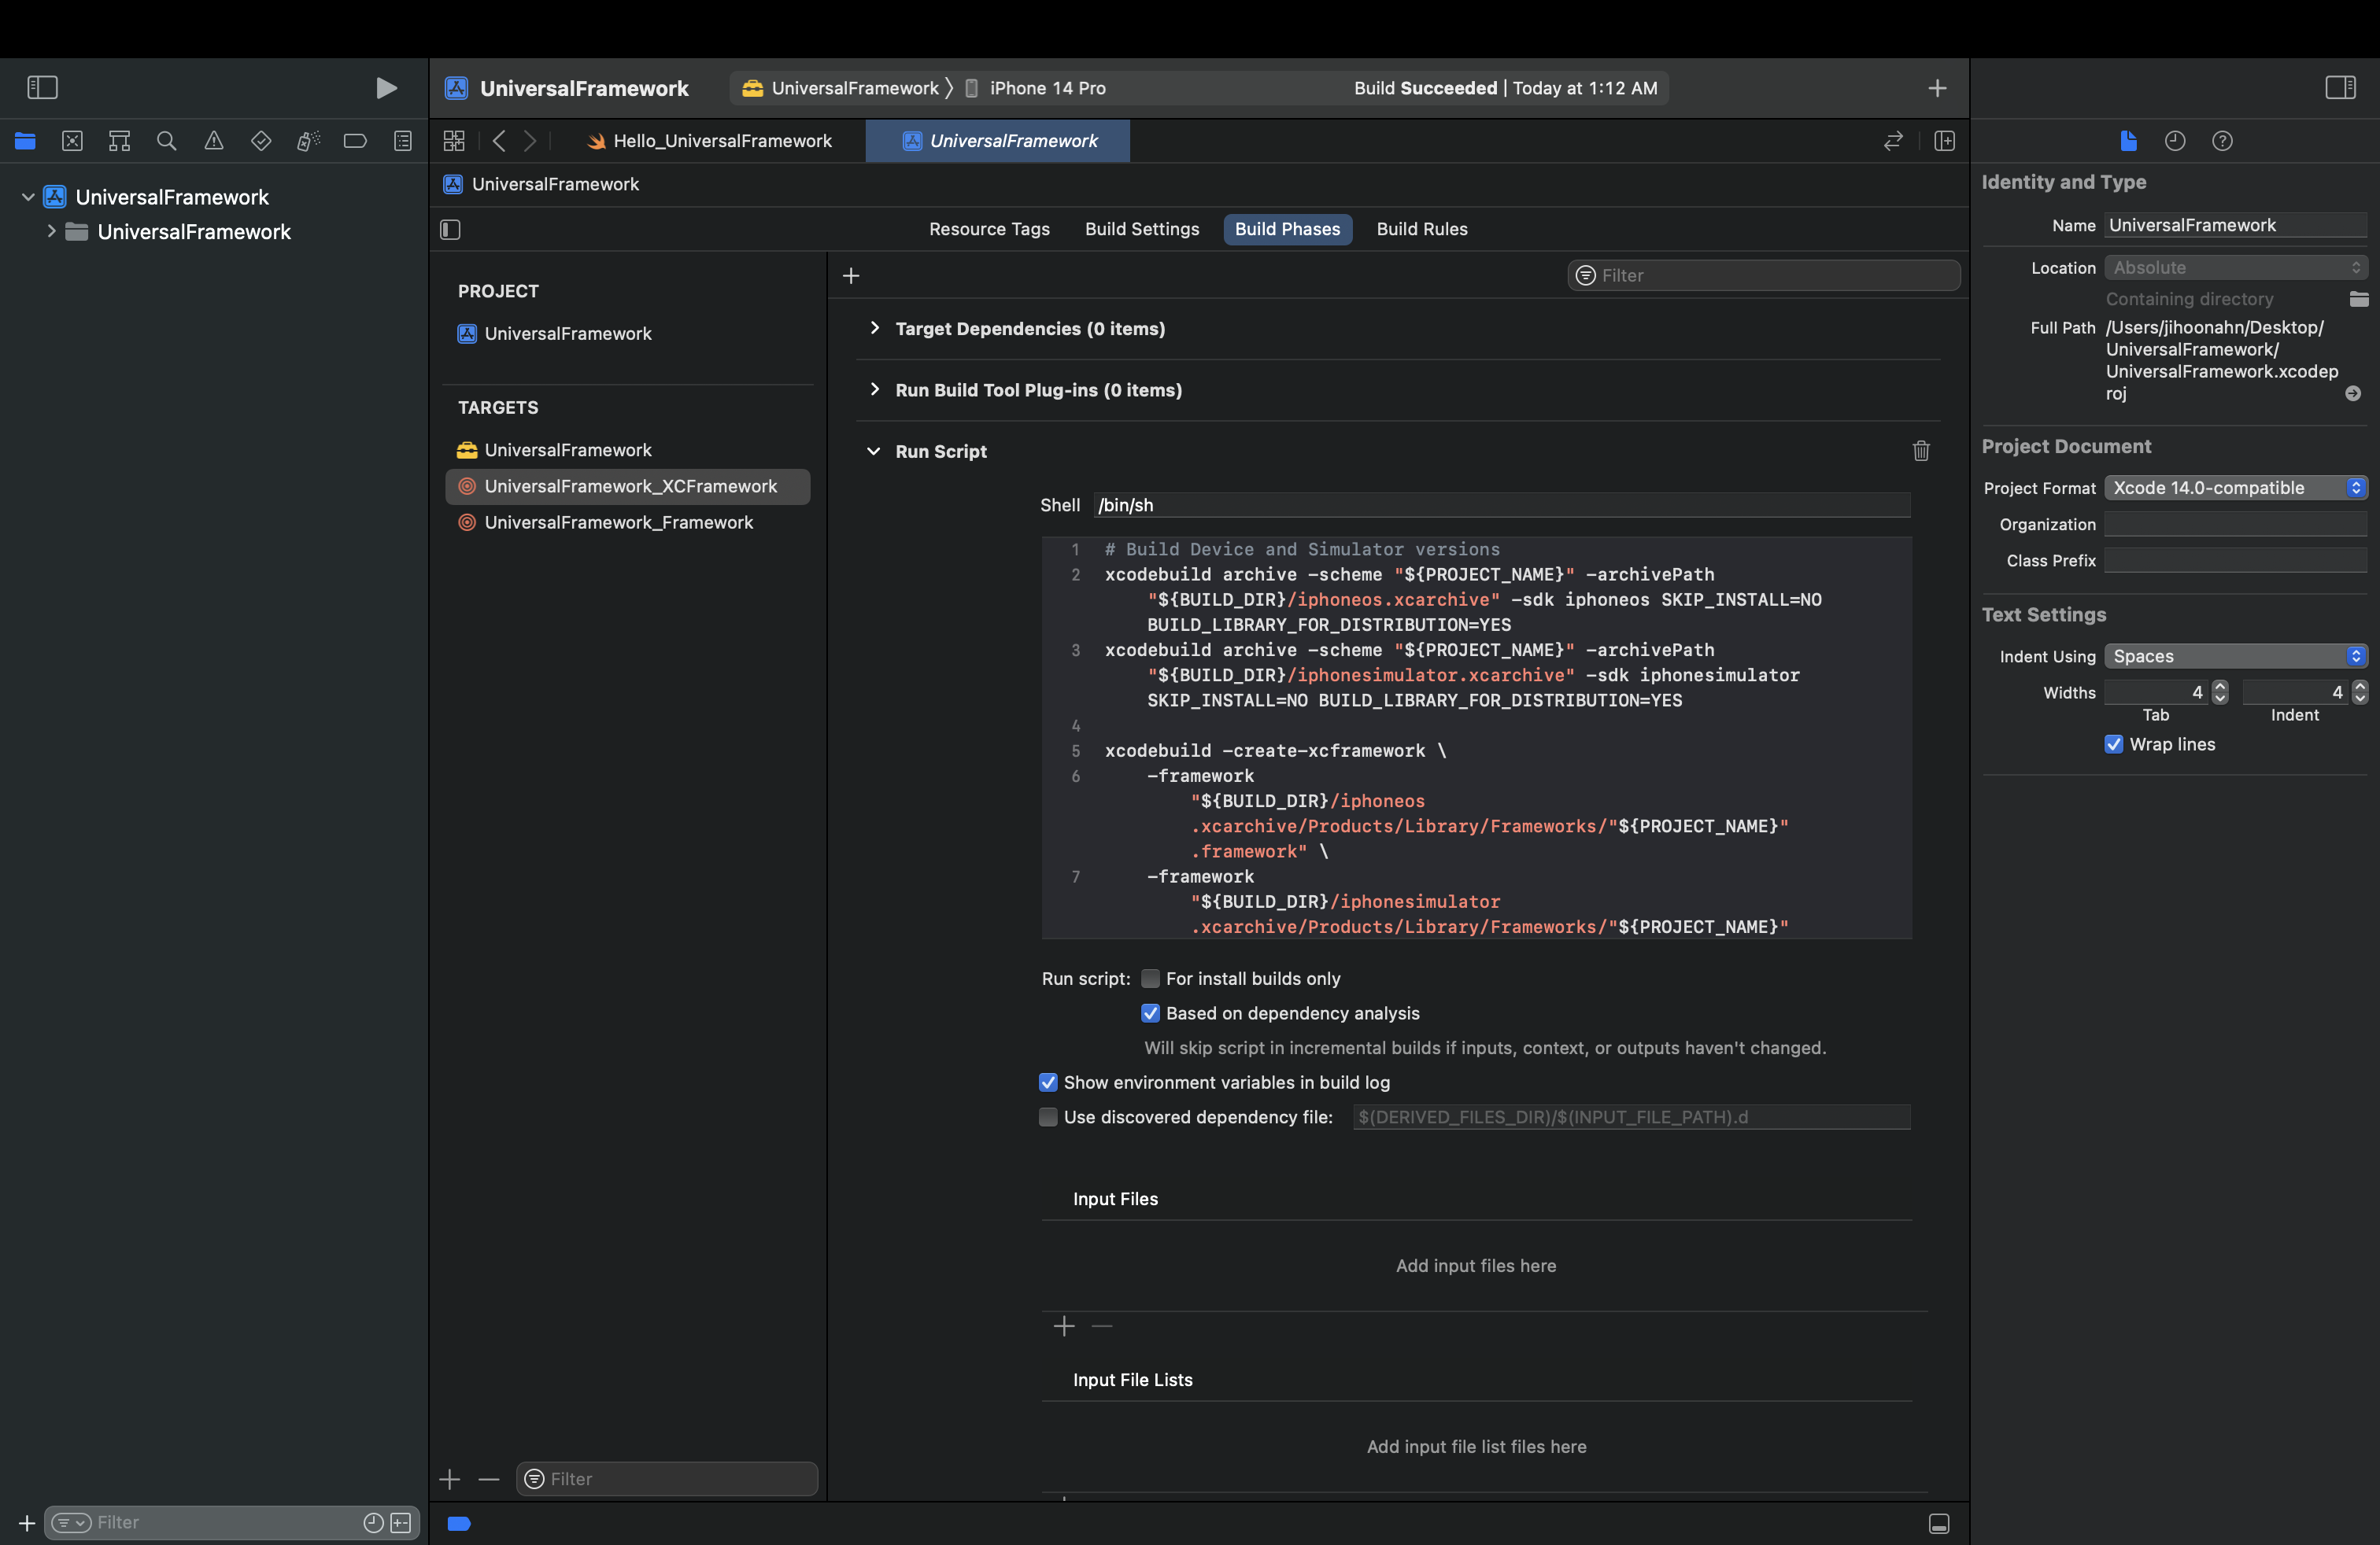Enable For install builds only

pos(1150,979)
